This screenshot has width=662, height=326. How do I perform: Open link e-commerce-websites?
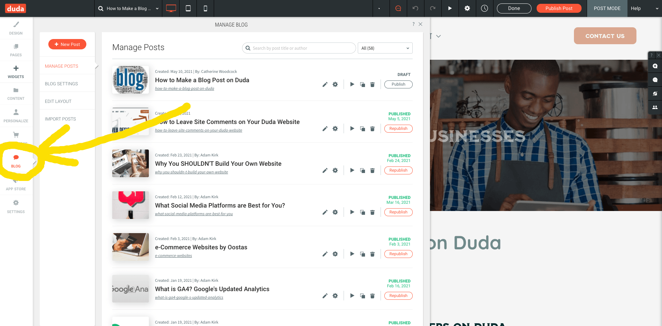pyautogui.click(x=173, y=256)
